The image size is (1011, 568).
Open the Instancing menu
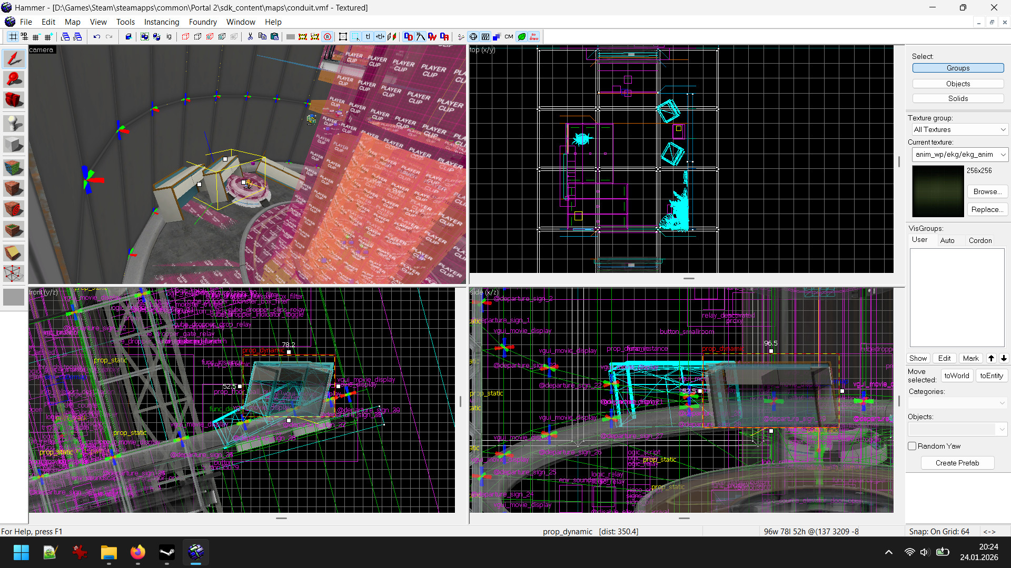click(162, 22)
